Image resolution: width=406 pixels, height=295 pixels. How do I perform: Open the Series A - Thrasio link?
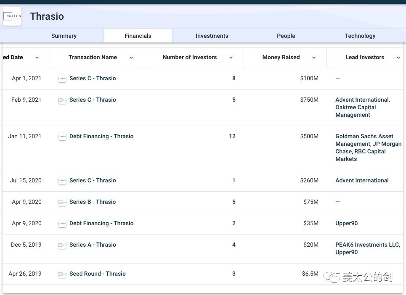tap(93, 245)
